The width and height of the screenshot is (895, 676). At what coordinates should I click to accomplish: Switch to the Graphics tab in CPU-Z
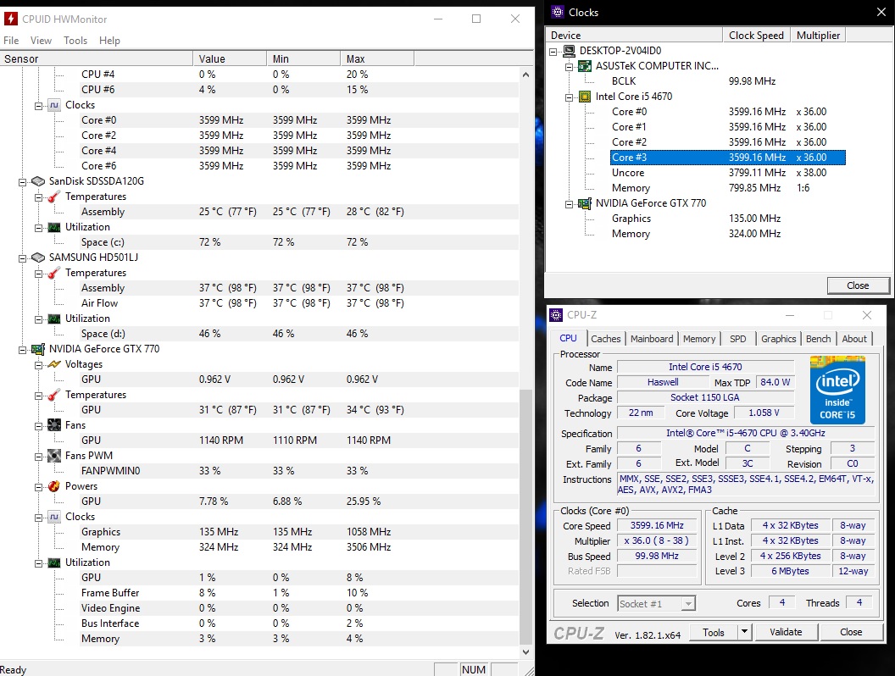[x=778, y=339]
